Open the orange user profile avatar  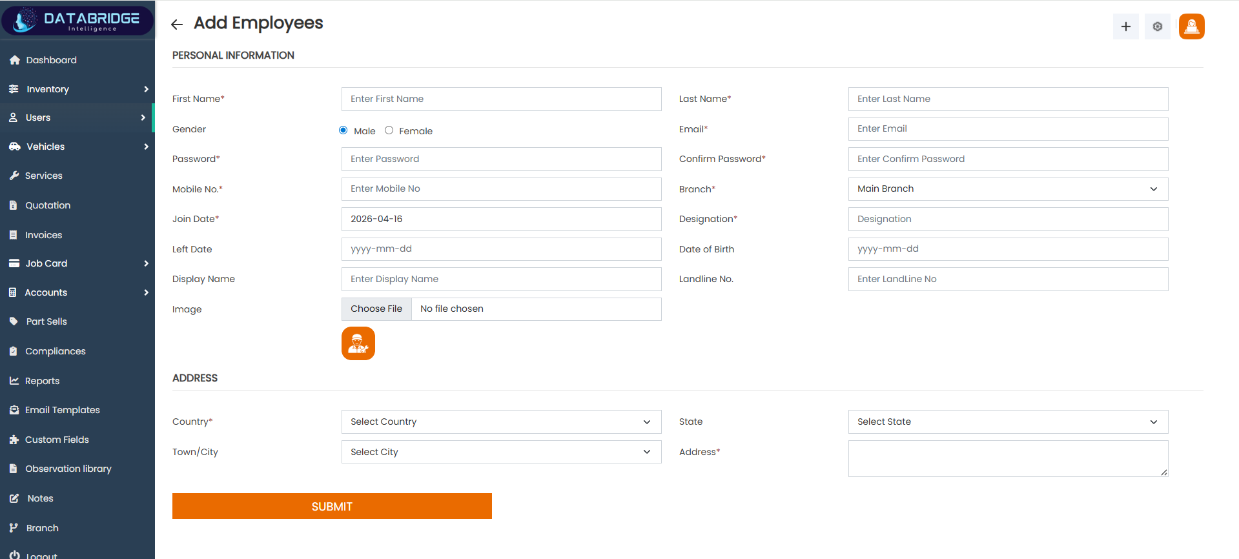1191,26
